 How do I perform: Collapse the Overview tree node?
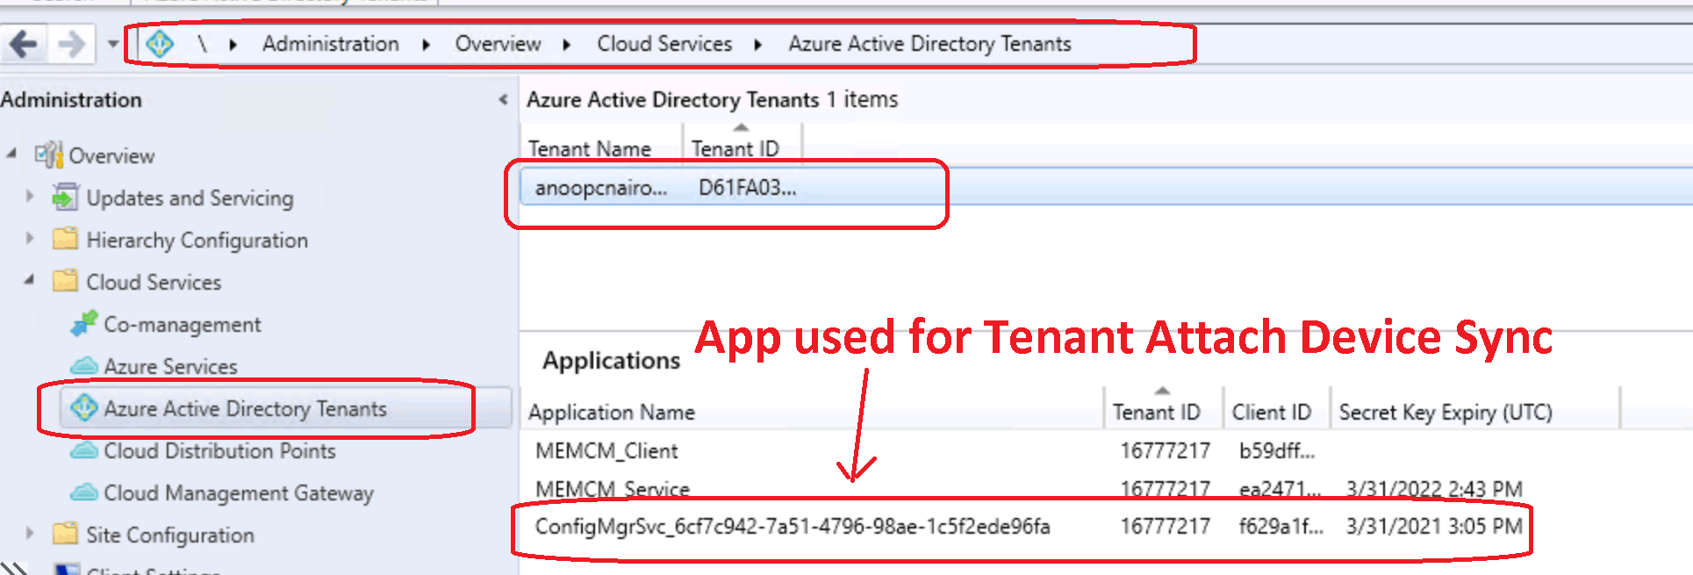pyautogui.click(x=11, y=154)
